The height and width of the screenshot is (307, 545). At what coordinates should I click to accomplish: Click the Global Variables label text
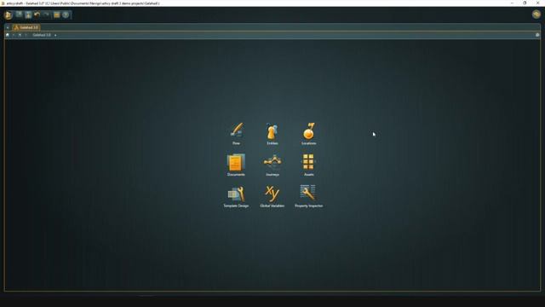[272, 206]
